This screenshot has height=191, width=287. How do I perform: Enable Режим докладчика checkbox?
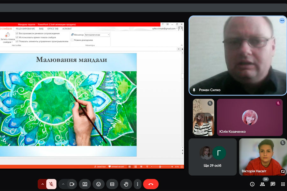click(x=72, y=40)
